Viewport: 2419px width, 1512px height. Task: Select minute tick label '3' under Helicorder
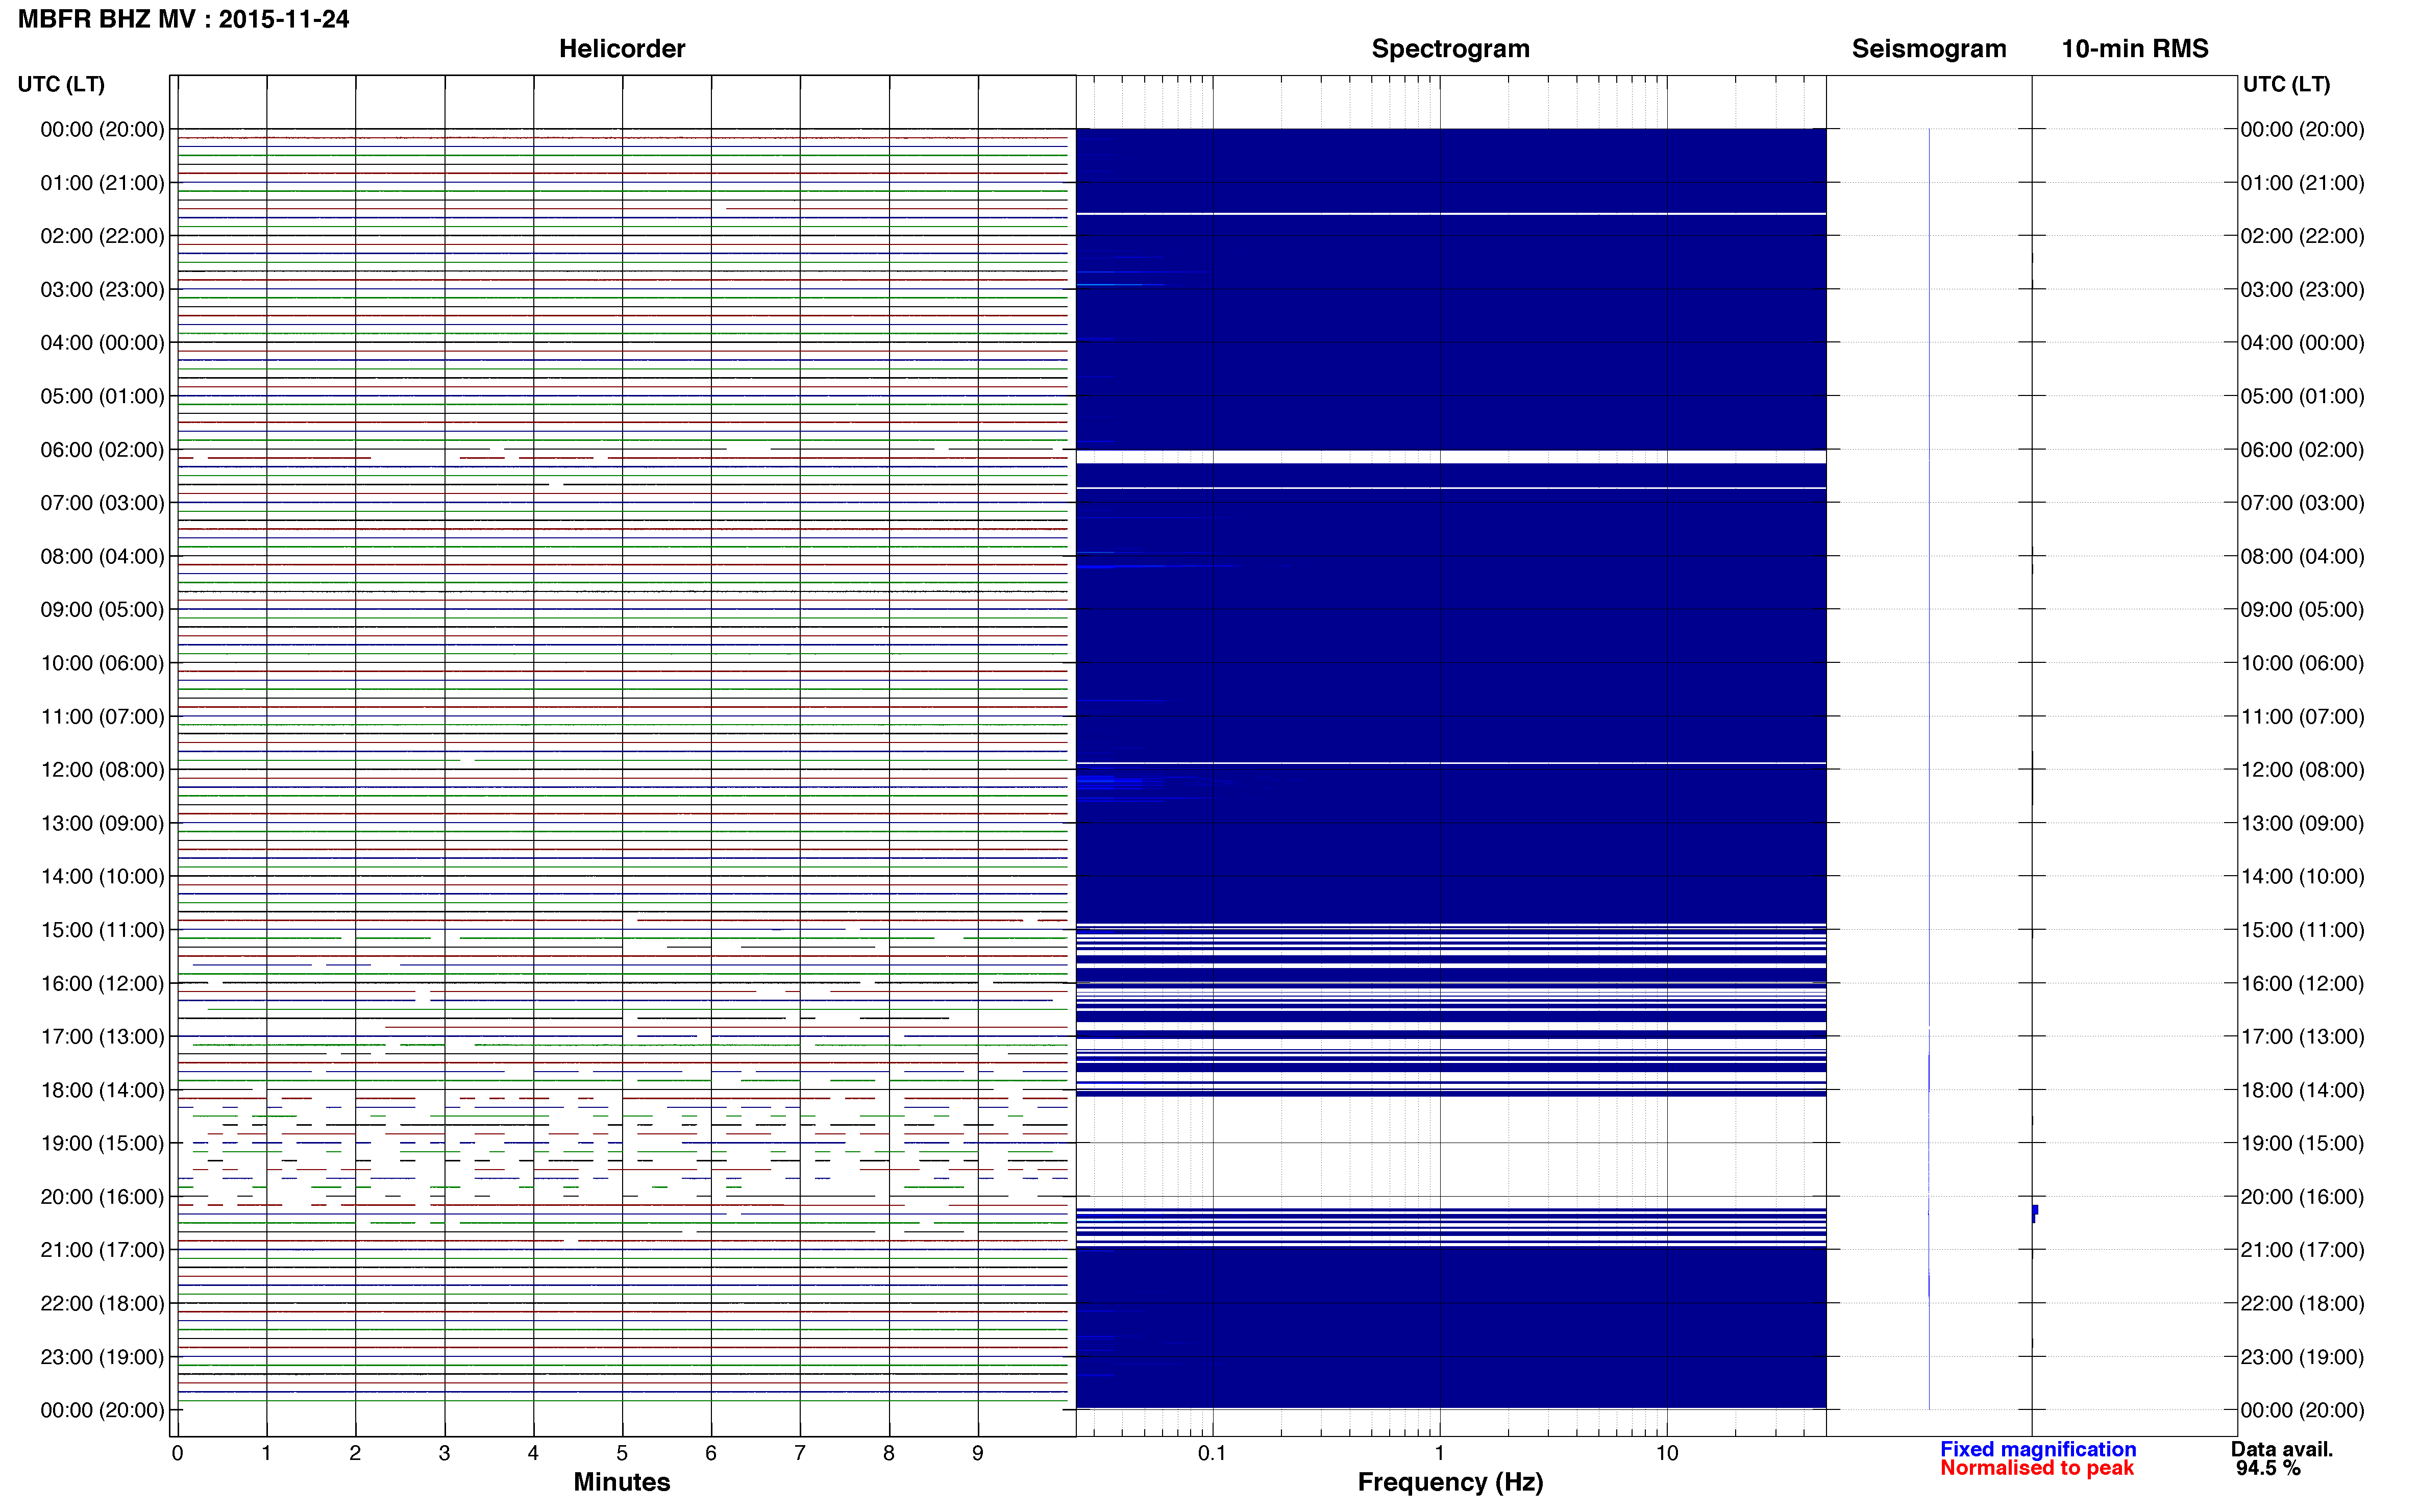coord(444,1454)
